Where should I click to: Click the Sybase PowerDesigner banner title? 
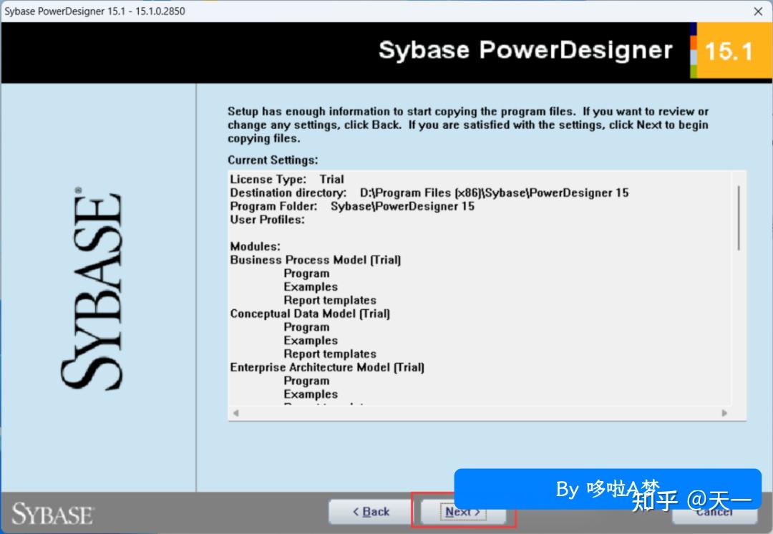click(526, 51)
